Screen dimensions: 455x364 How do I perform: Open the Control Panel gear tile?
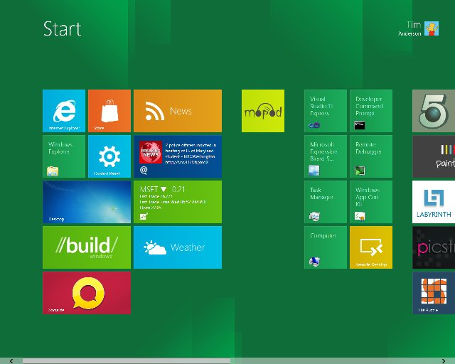click(x=109, y=156)
